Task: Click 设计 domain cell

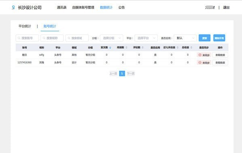Action: point(74,62)
